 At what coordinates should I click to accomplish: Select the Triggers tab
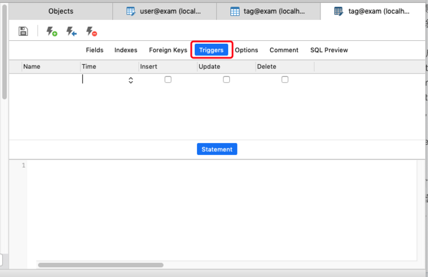pos(211,50)
